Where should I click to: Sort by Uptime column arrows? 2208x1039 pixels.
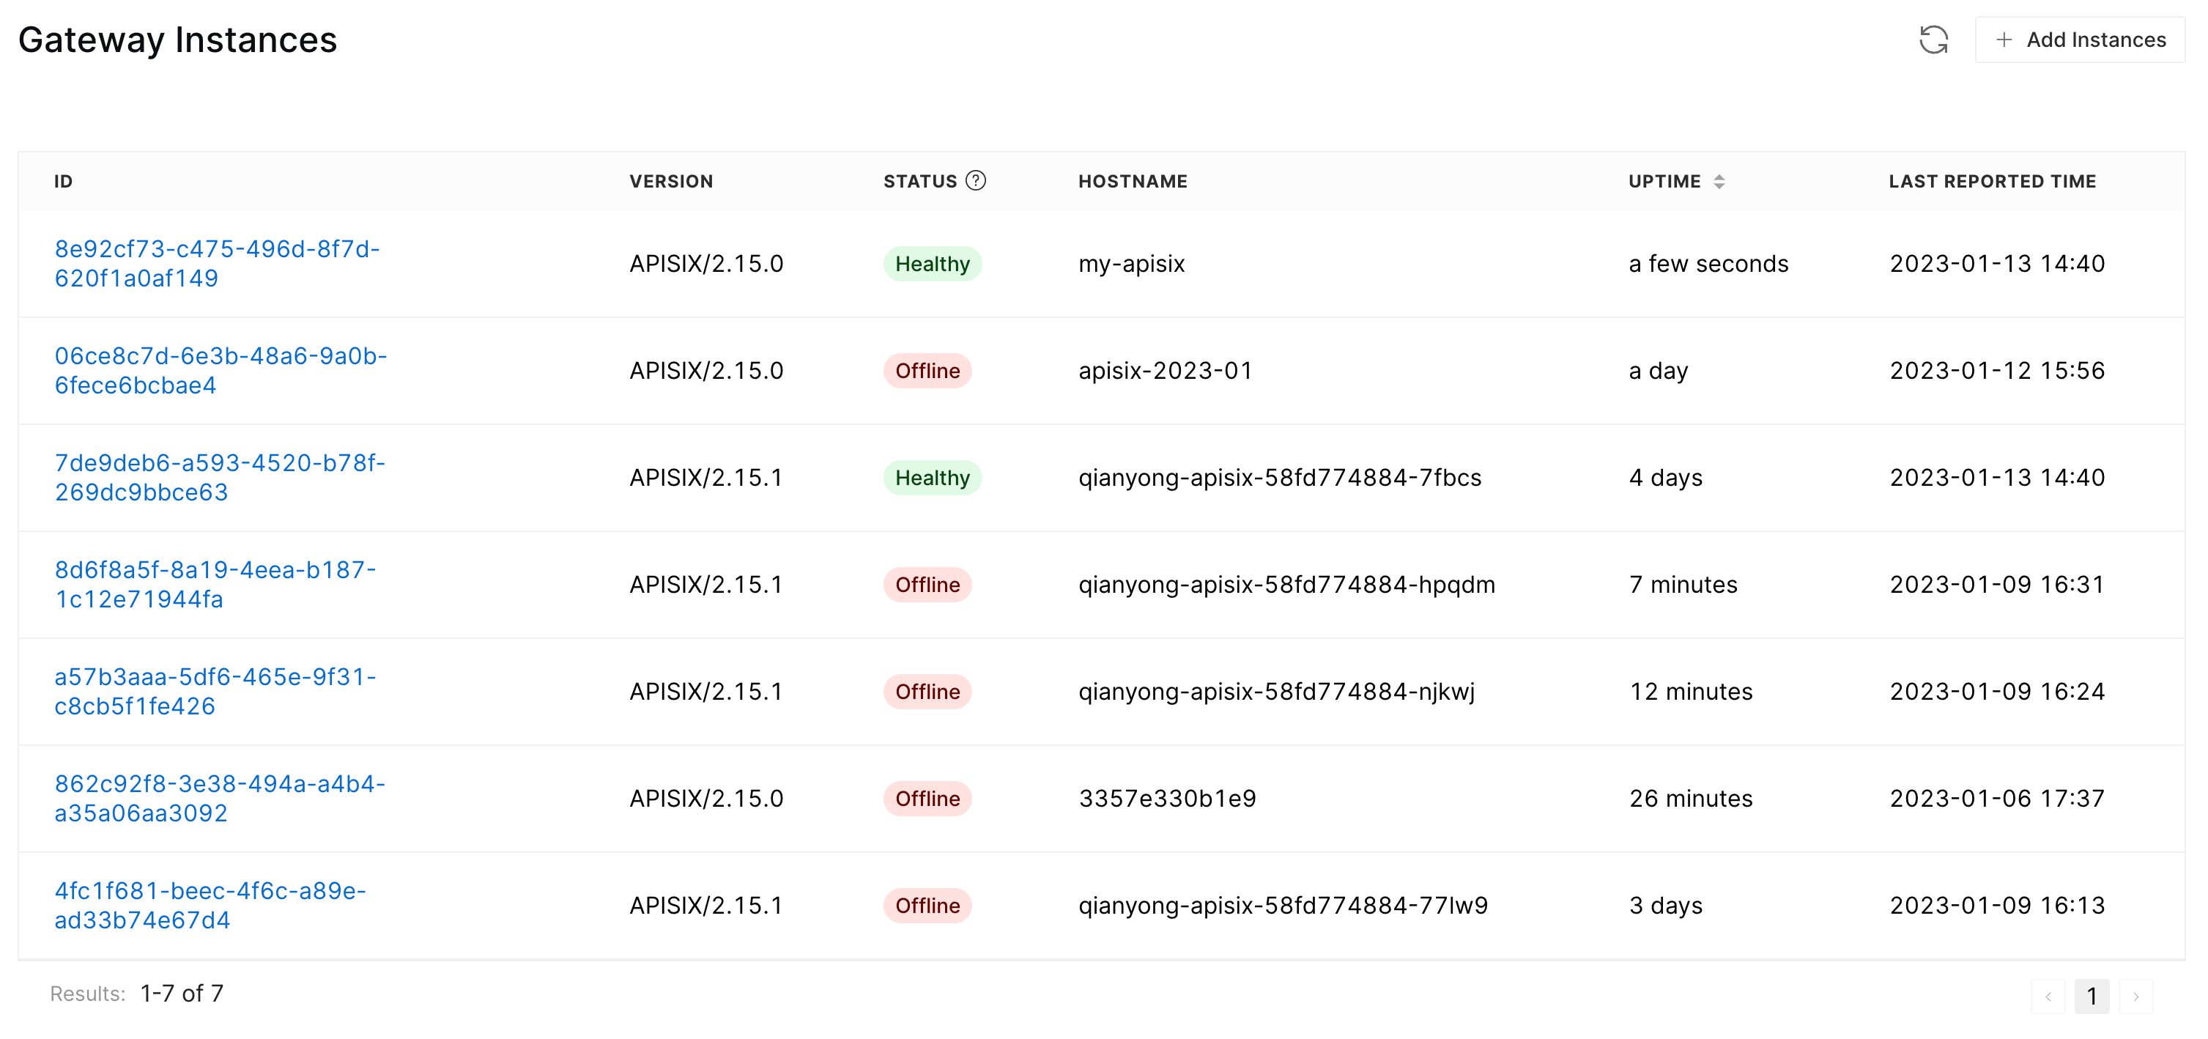1719,182
